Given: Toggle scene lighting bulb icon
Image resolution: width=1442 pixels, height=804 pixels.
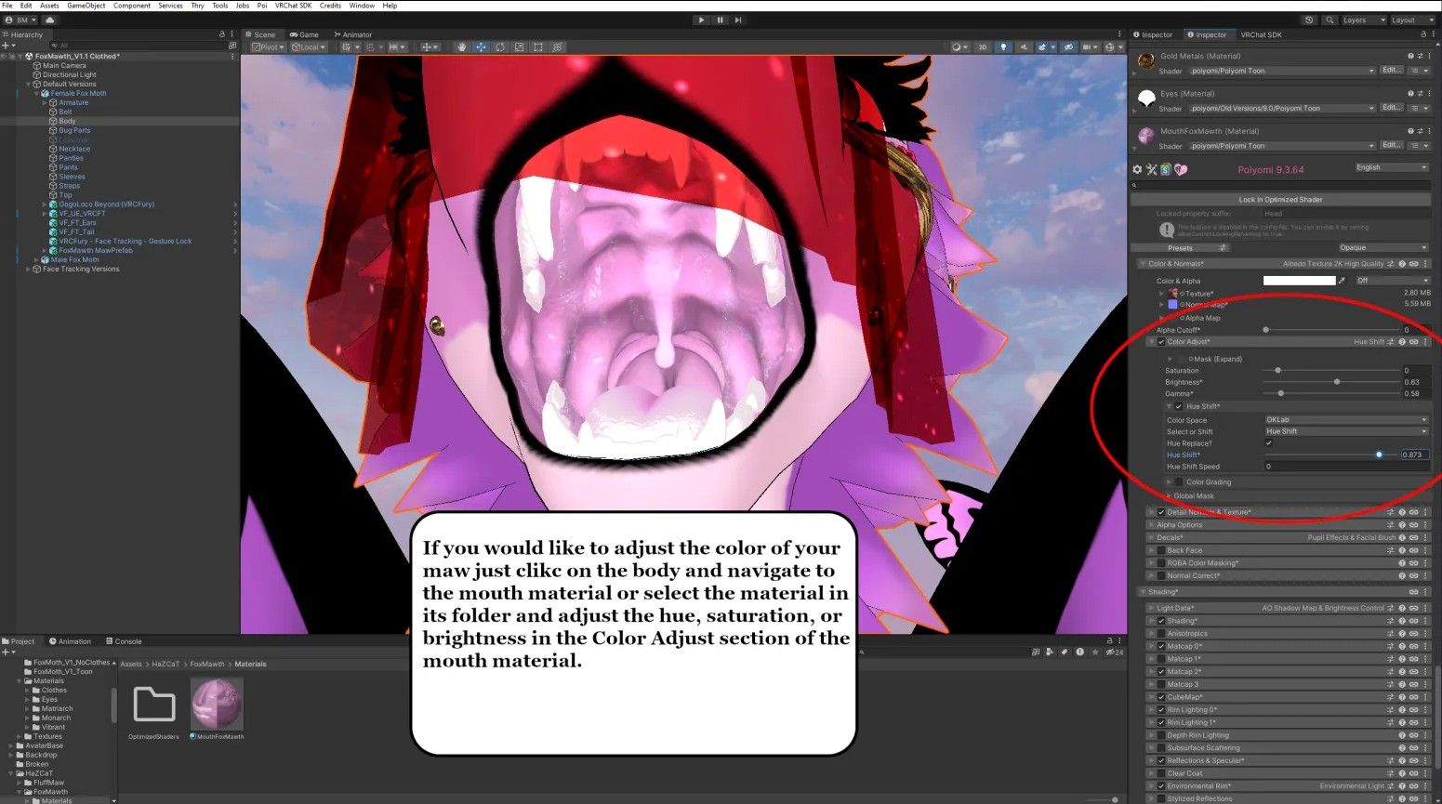Looking at the screenshot, I should coord(1003,46).
